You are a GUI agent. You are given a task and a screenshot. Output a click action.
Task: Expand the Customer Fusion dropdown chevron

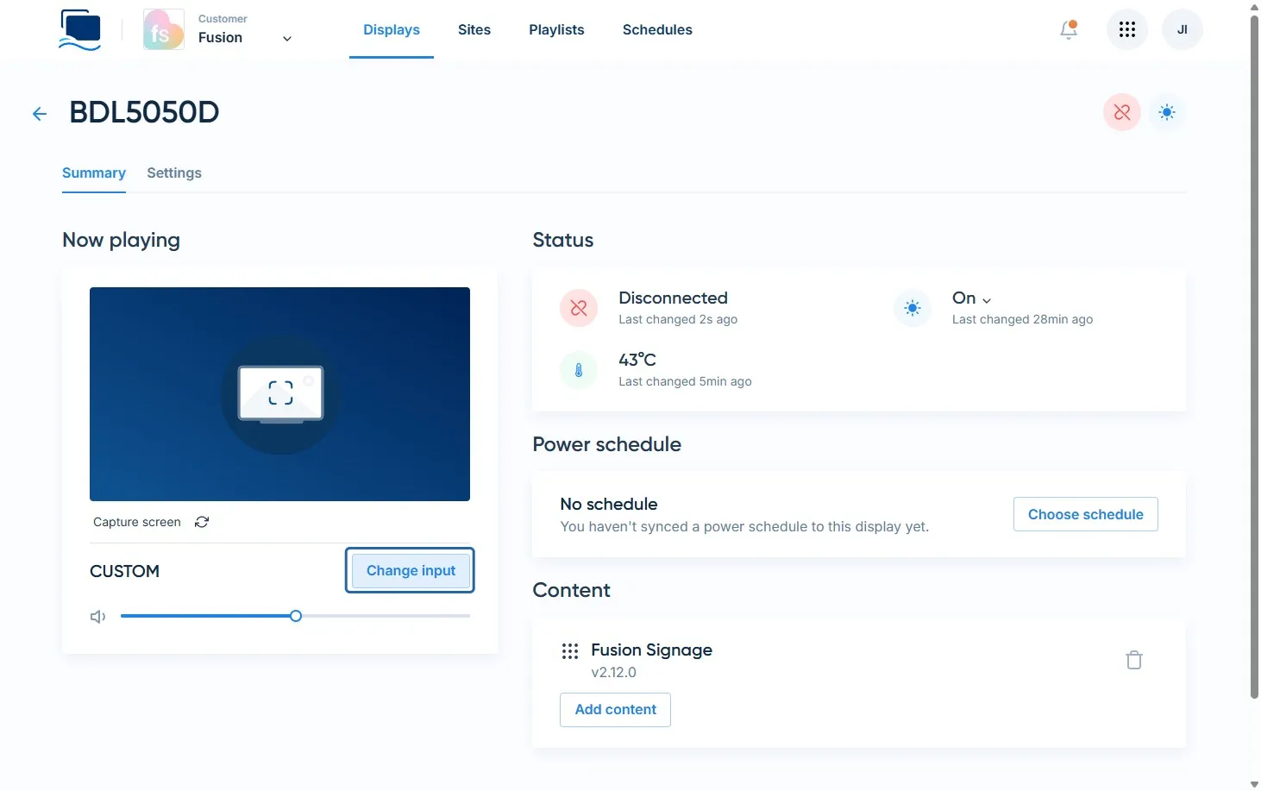287,39
